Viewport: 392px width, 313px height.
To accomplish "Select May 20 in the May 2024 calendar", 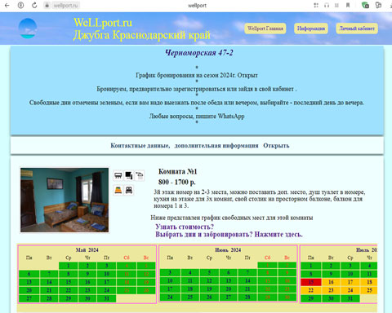I will (x=29, y=290).
